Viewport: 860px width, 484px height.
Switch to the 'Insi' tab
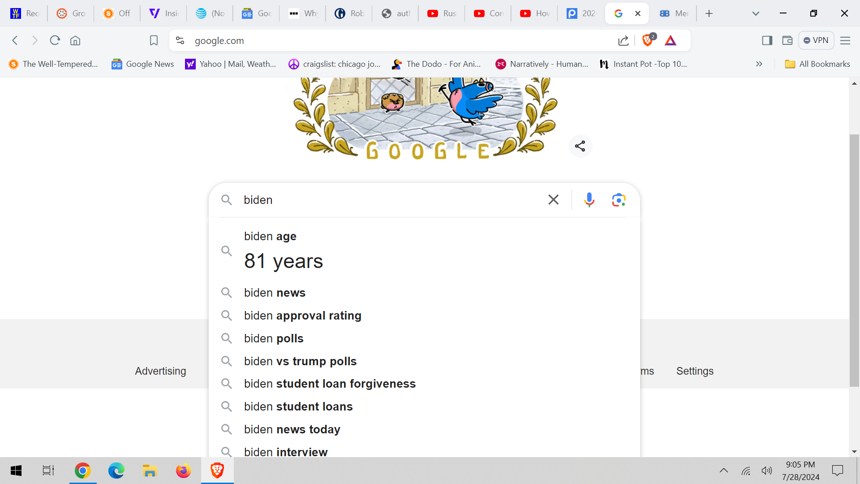click(x=163, y=13)
